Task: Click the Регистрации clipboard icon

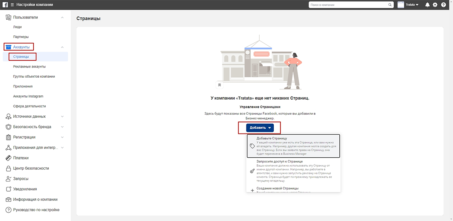Action: point(8,137)
